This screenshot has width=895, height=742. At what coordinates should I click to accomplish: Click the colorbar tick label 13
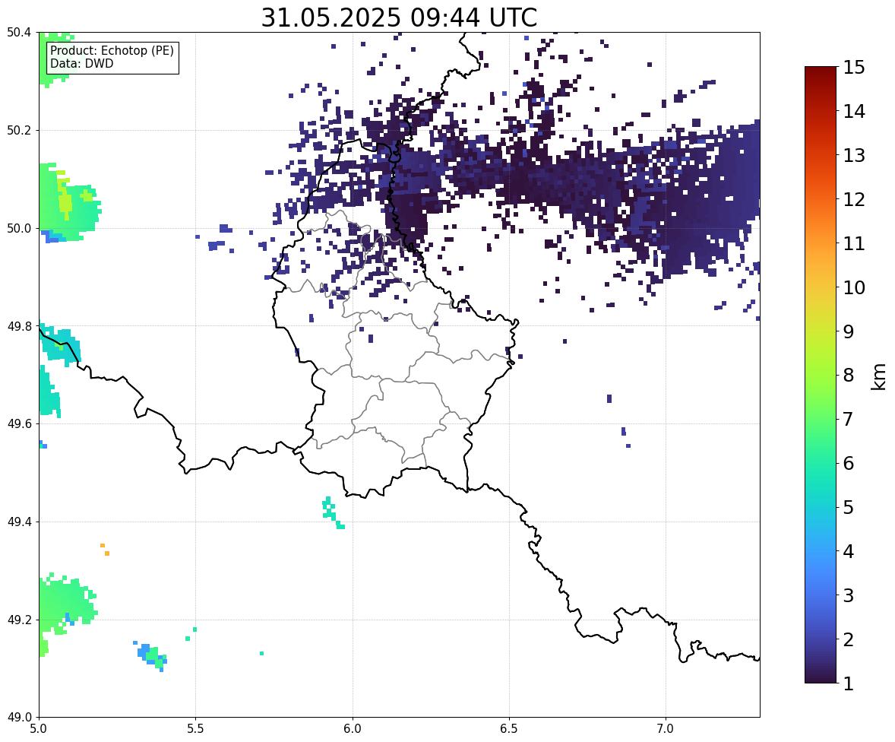click(x=854, y=155)
